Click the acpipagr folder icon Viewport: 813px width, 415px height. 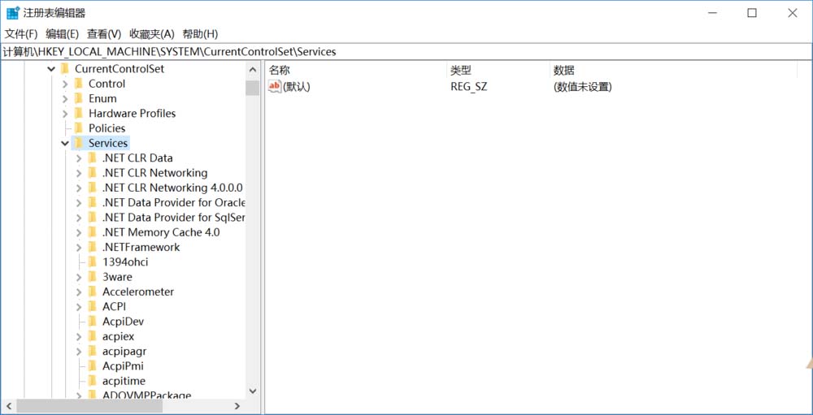[x=93, y=352]
